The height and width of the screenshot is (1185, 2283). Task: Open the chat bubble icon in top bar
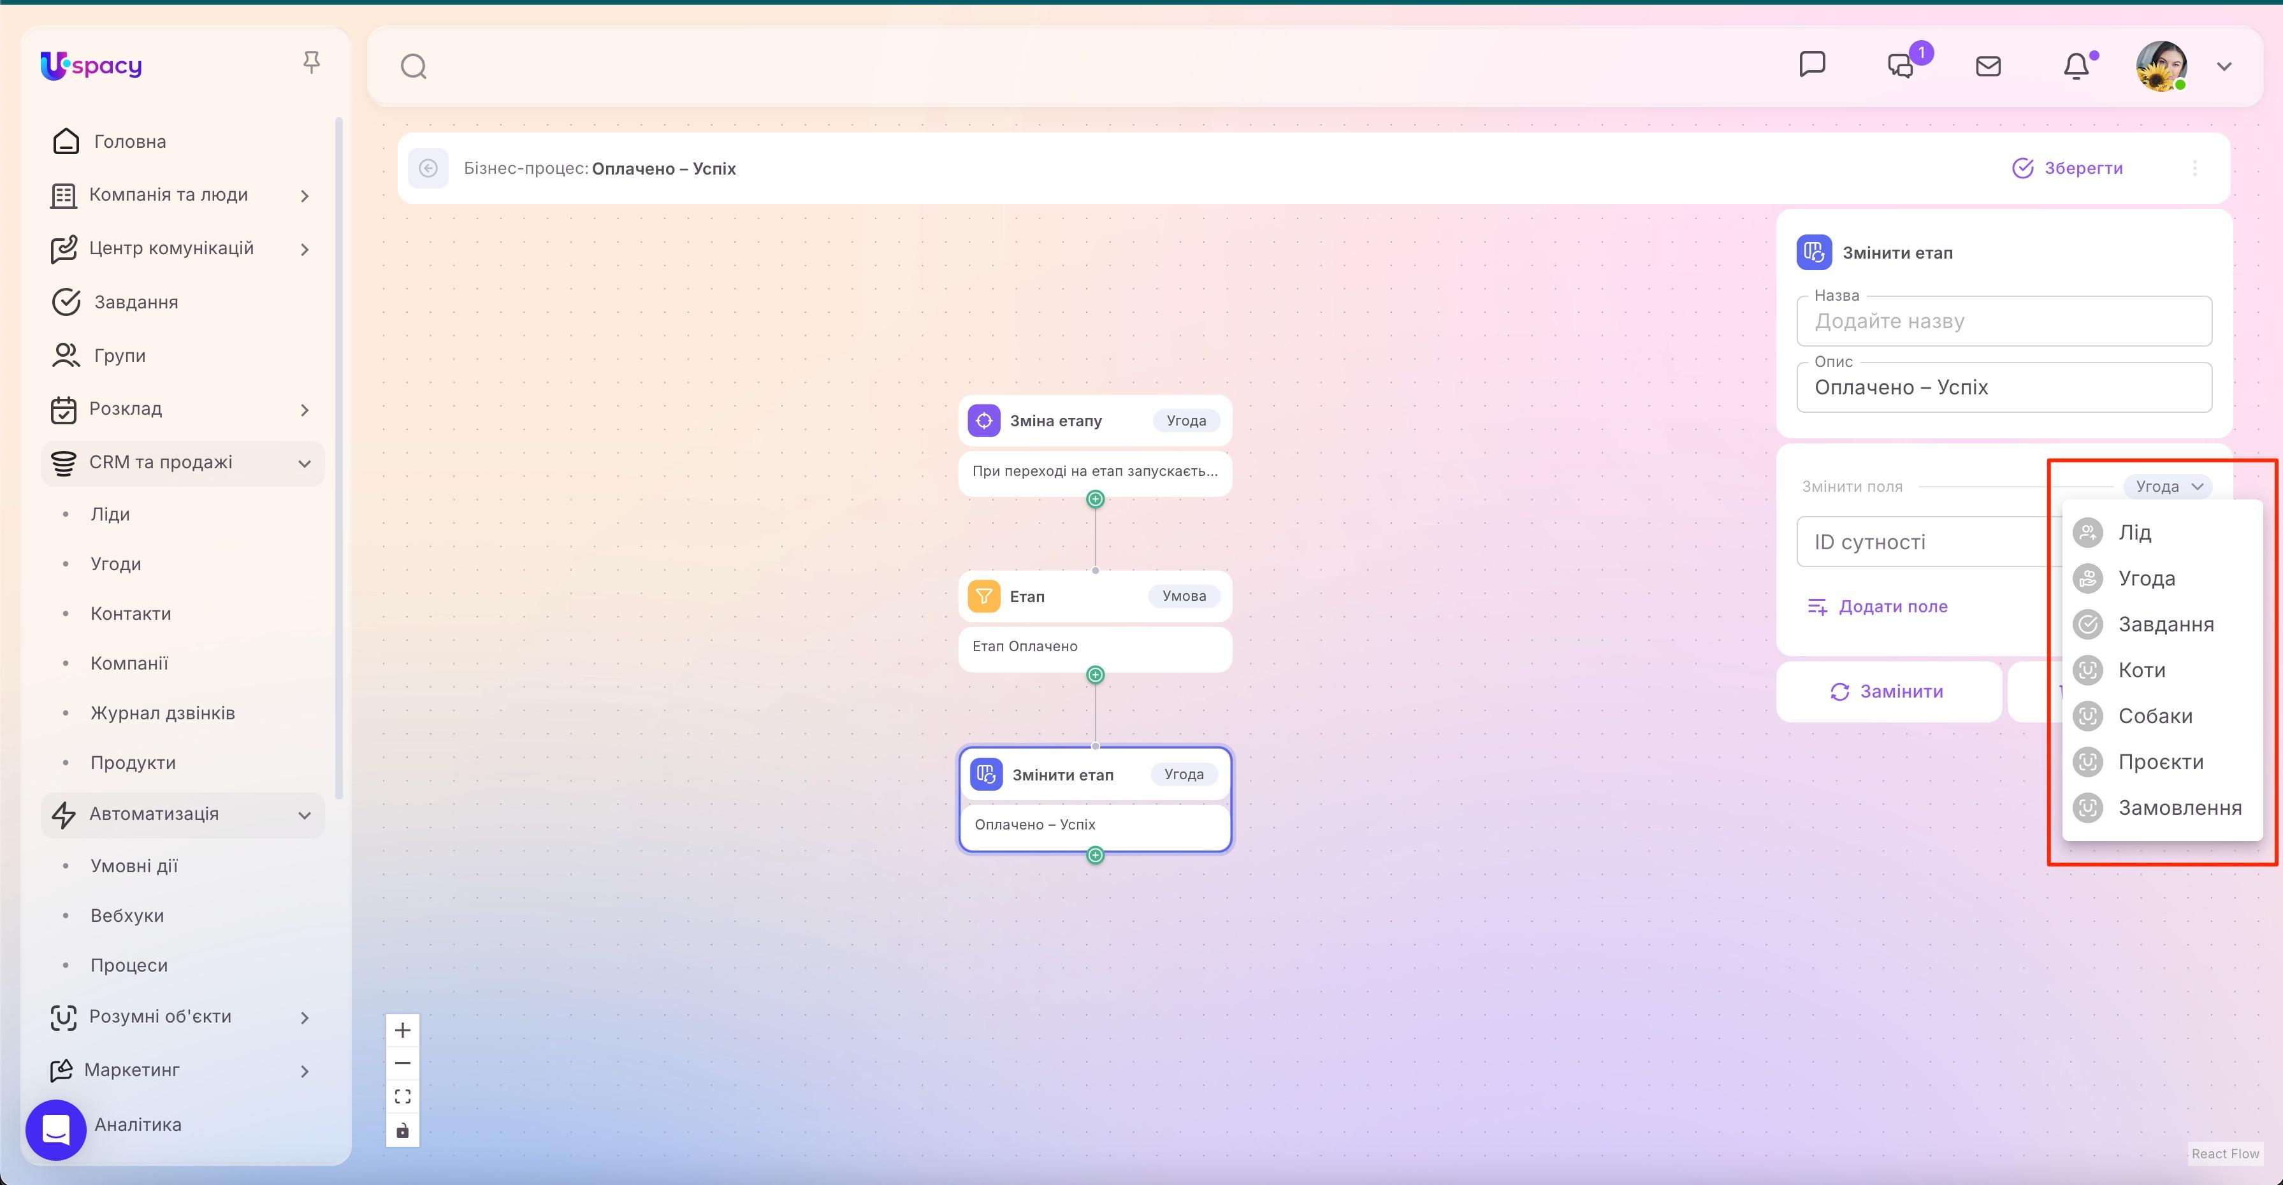1813,64
